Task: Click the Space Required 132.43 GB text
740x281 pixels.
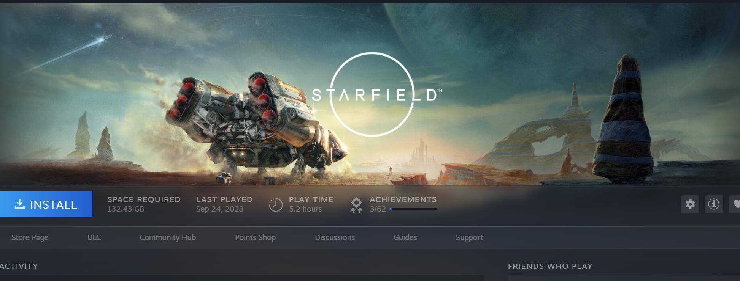Action: [144, 204]
